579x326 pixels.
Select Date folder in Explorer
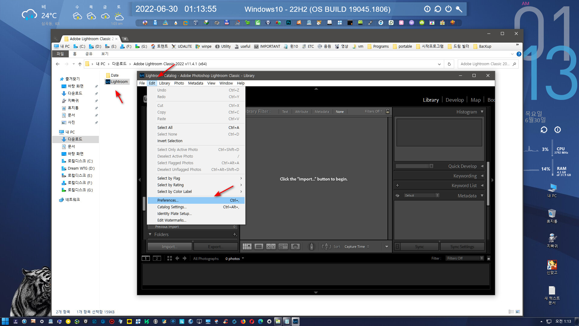pos(112,75)
